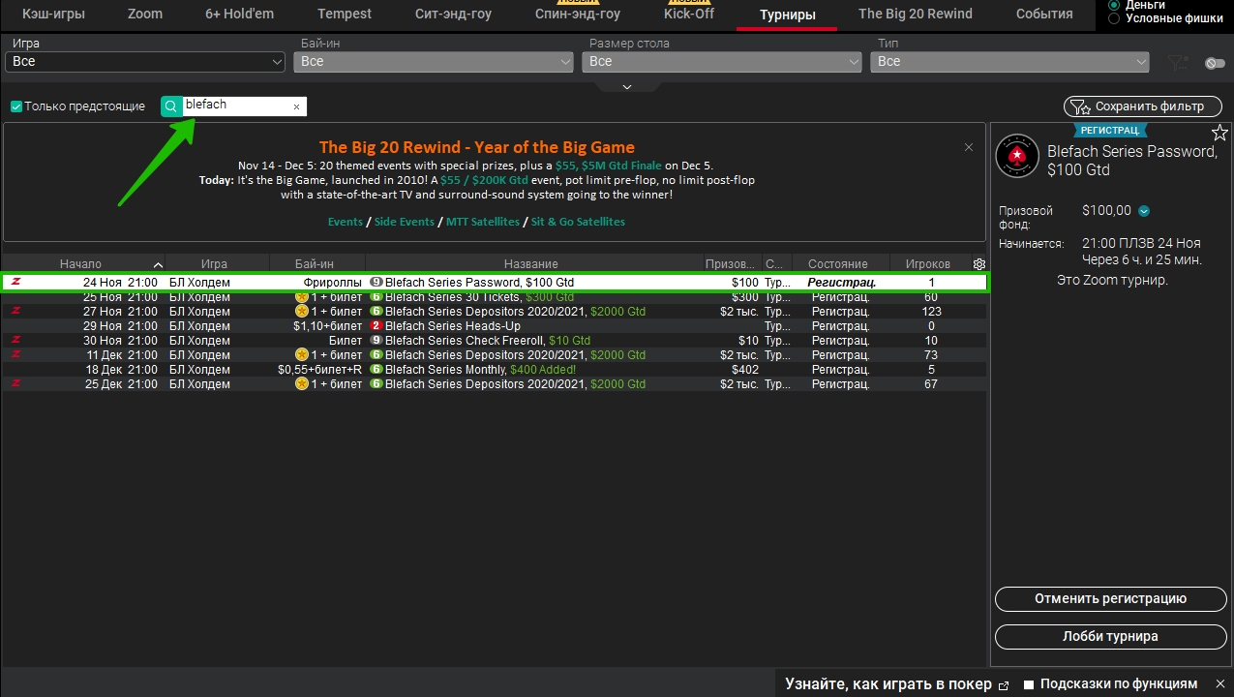
Task: Select Blefach Series 30 Tickets row
Action: (494, 297)
